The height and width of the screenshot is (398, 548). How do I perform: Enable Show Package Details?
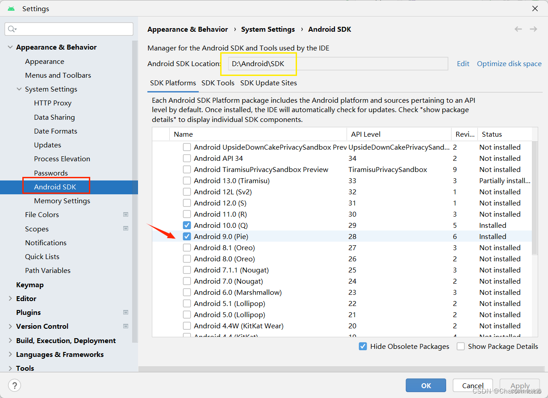[x=460, y=346]
